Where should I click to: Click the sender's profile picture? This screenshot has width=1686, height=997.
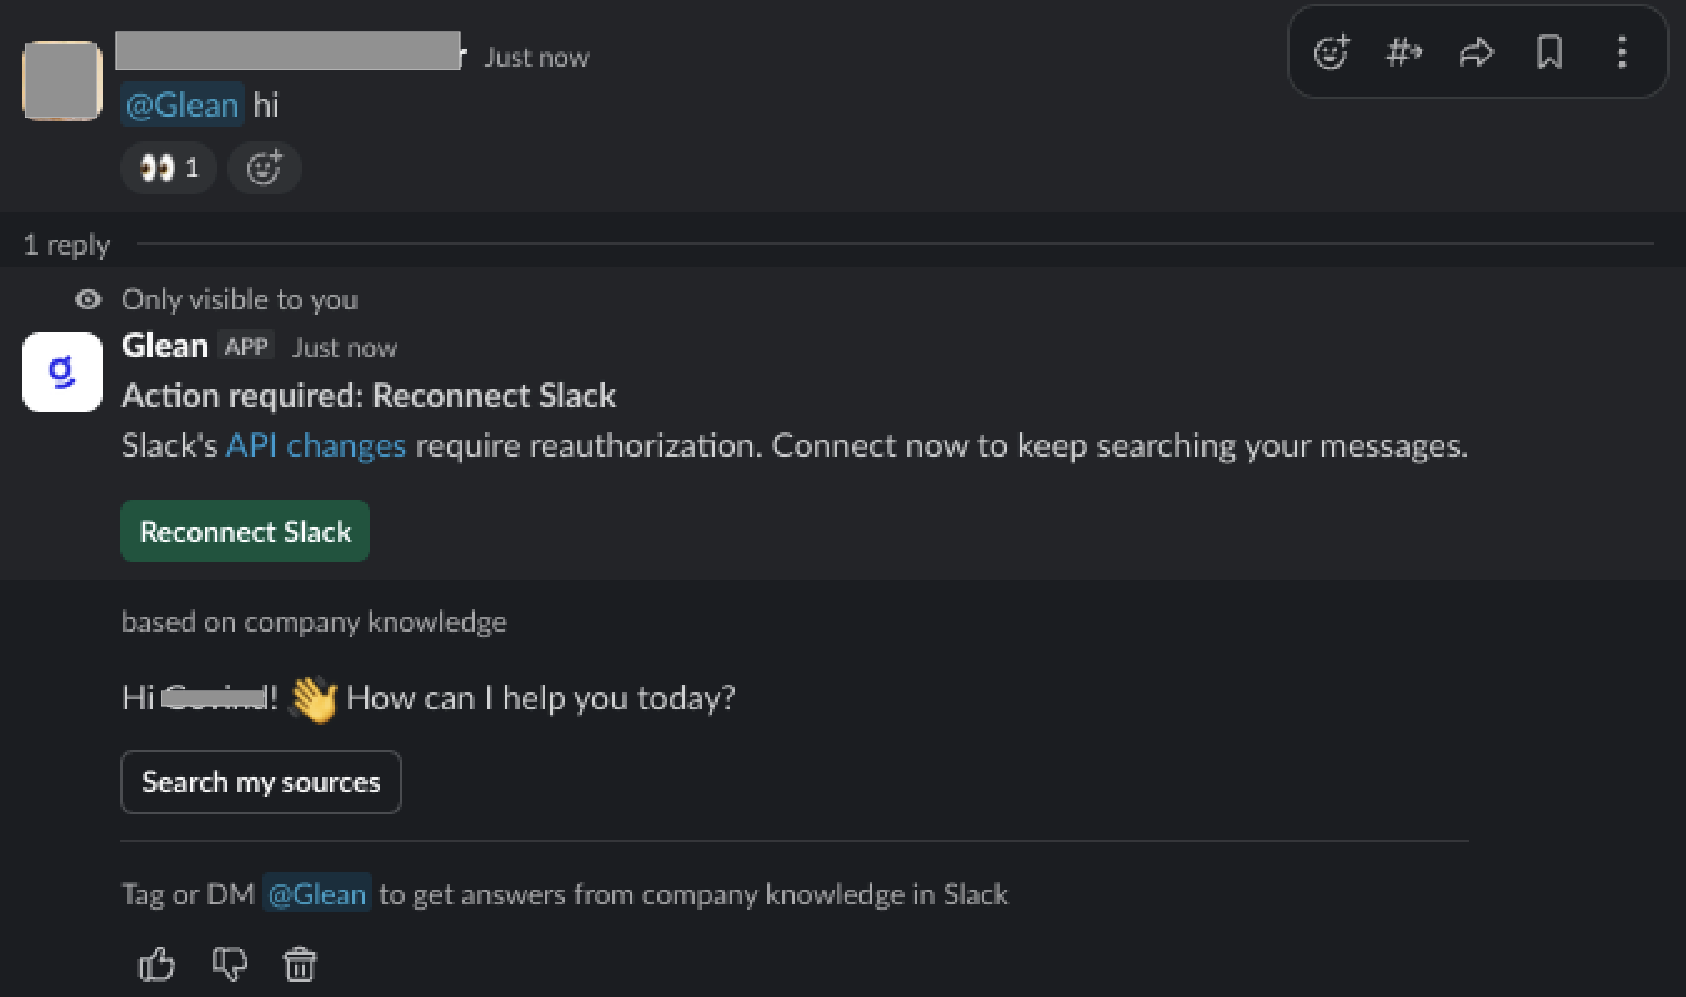pyautogui.click(x=62, y=81)
